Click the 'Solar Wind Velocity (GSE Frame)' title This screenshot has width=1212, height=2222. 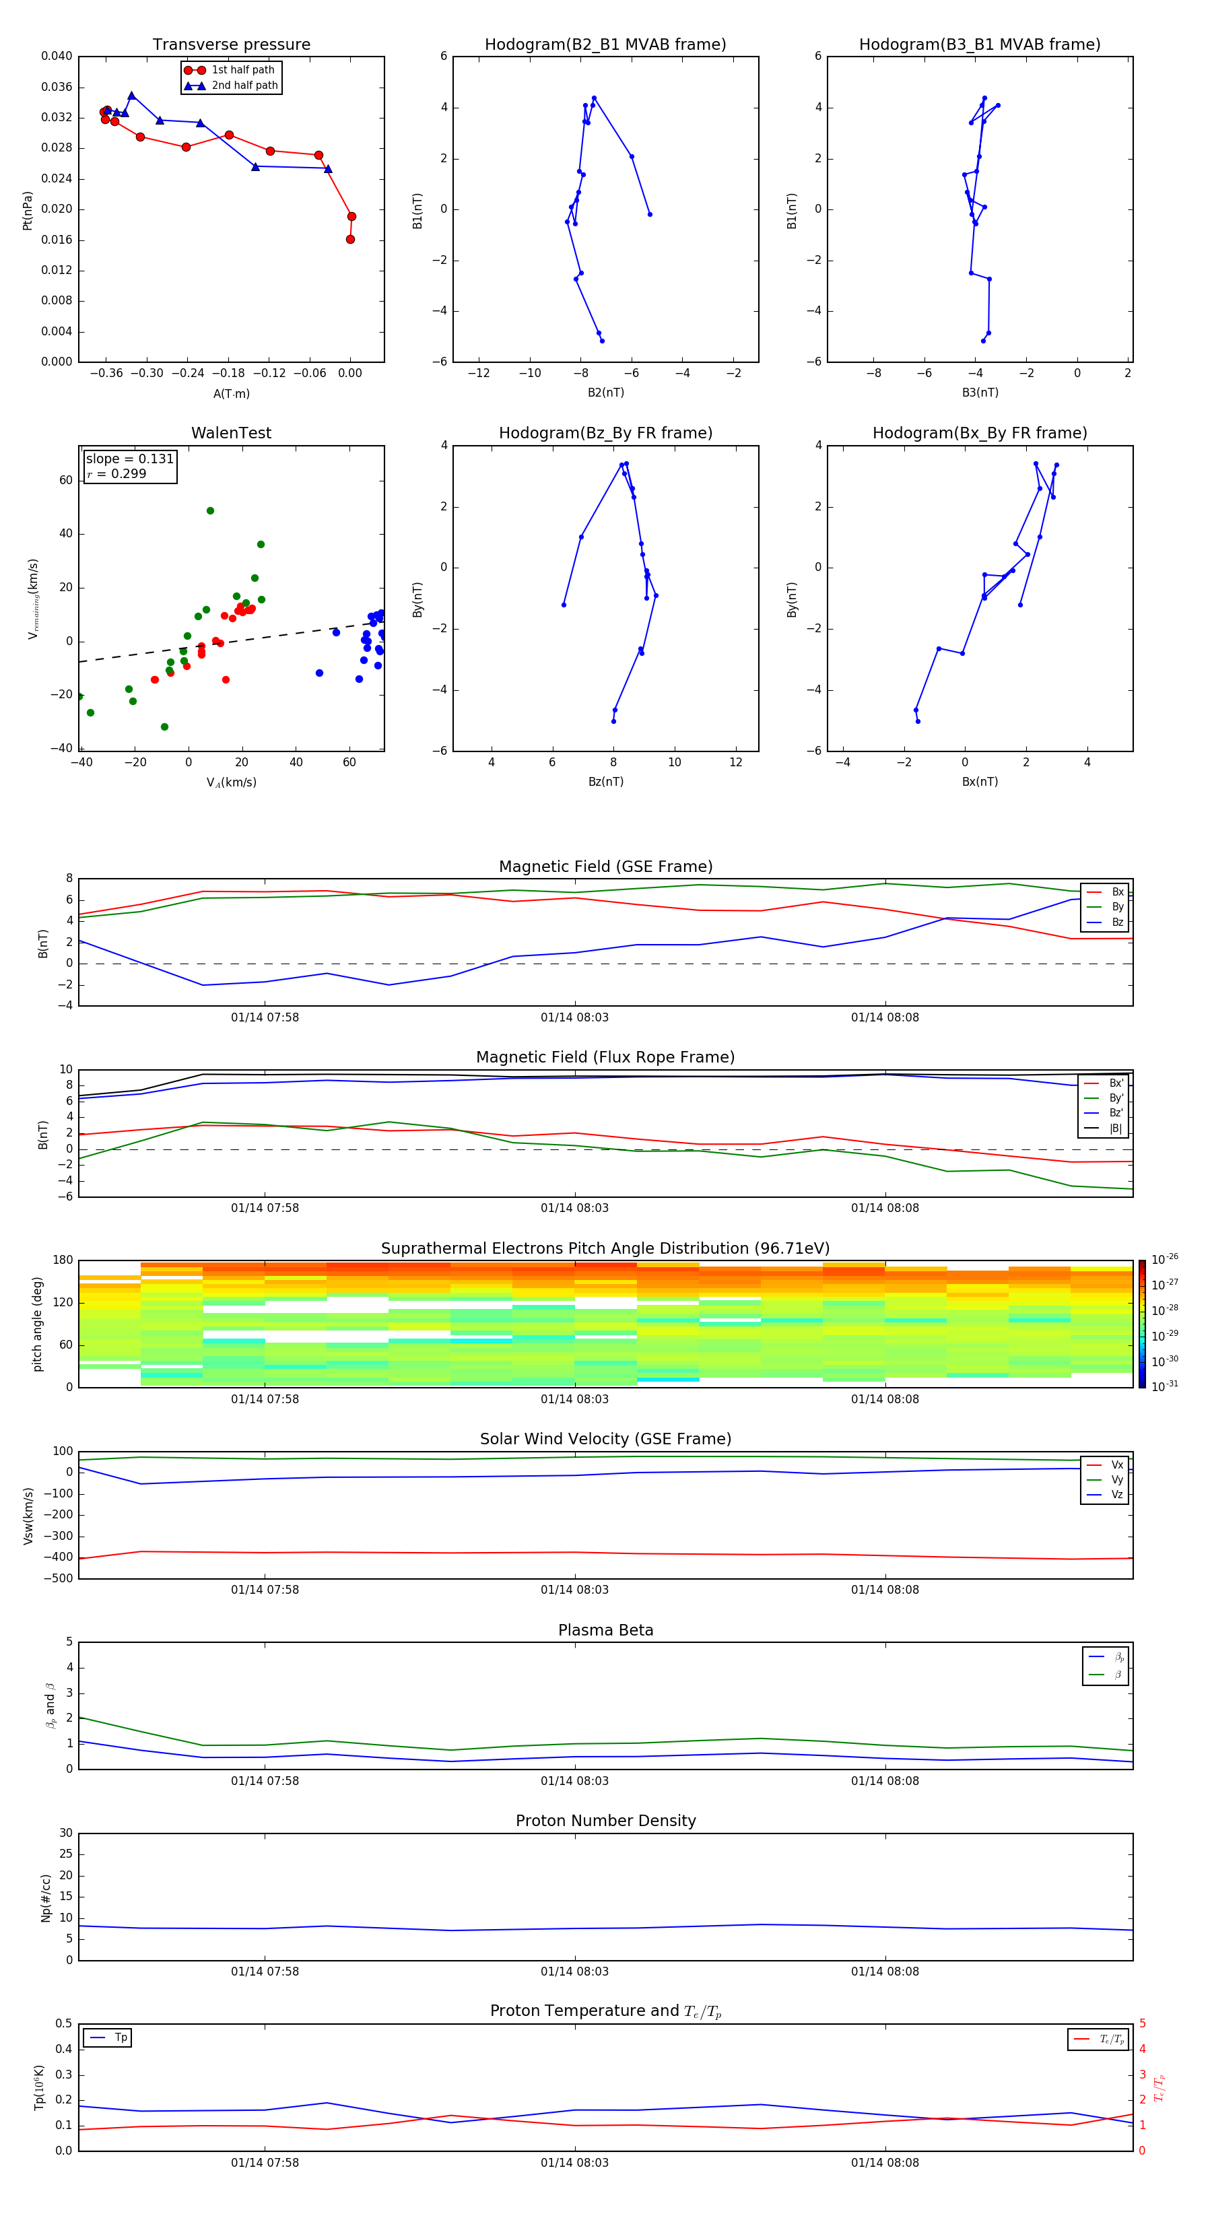tap(605, 1439)
